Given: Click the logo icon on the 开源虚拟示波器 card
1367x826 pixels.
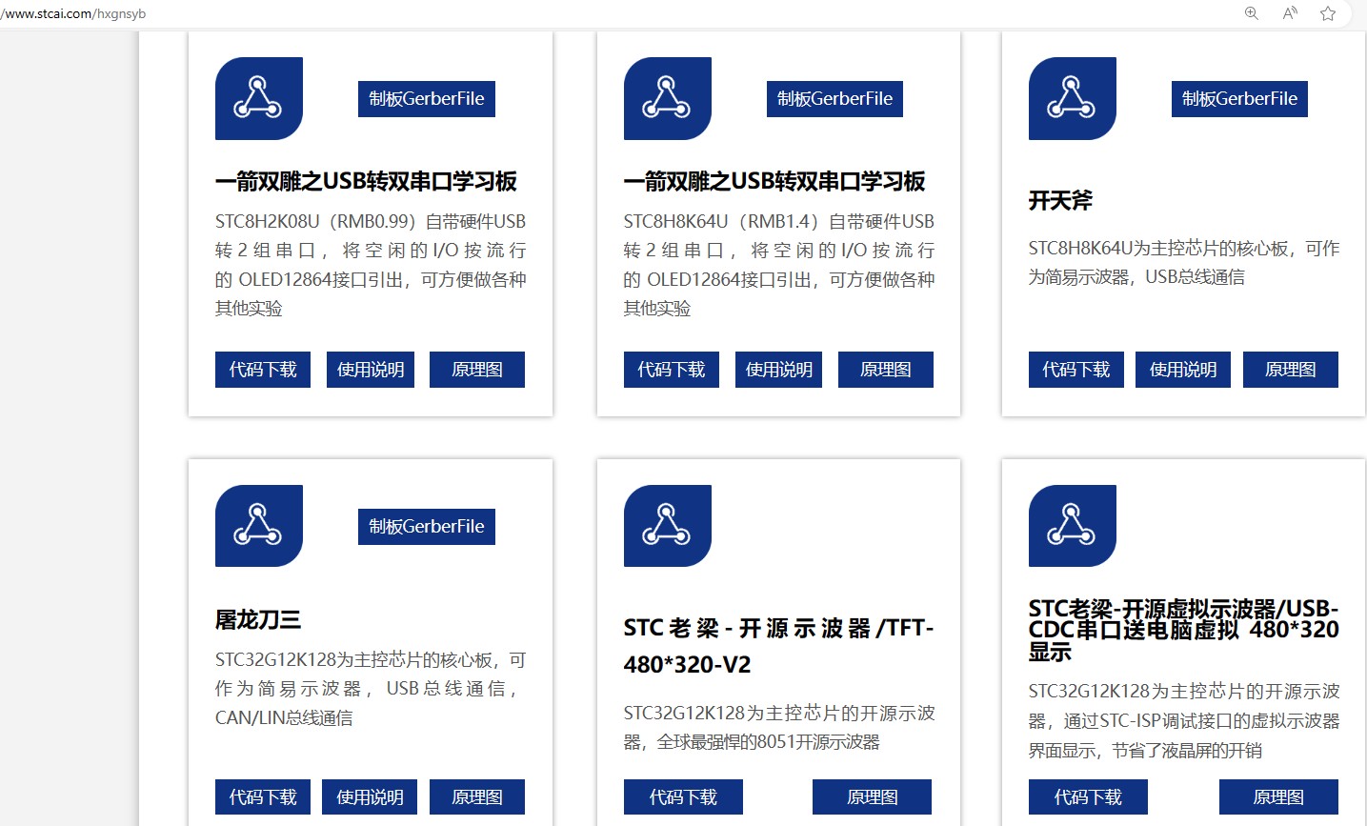Looking at the screenshot, I should pos(1073,526).
